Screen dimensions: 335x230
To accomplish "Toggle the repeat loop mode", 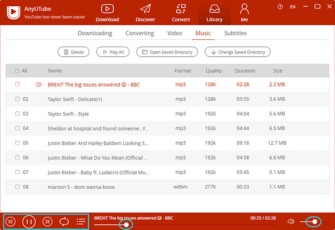I will [x=64, y=222].
